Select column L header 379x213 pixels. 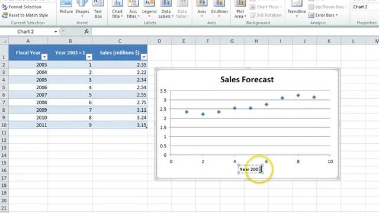click(x=353, y=41)
